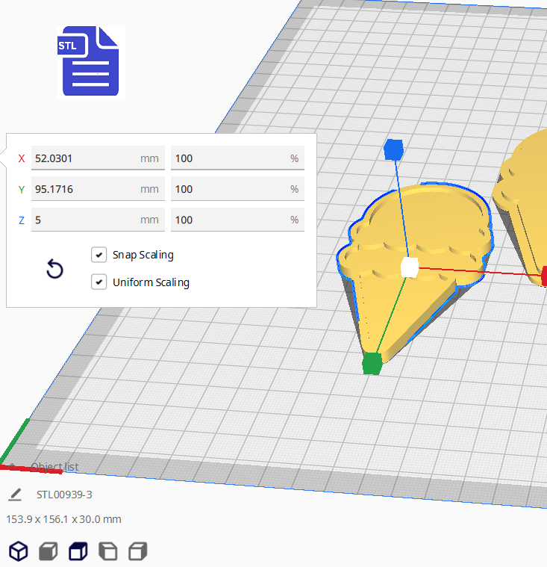This screenshot has height=567, width=547.
Task: Click the green Y-axis scale handle
Action: (x=372, y=364)
